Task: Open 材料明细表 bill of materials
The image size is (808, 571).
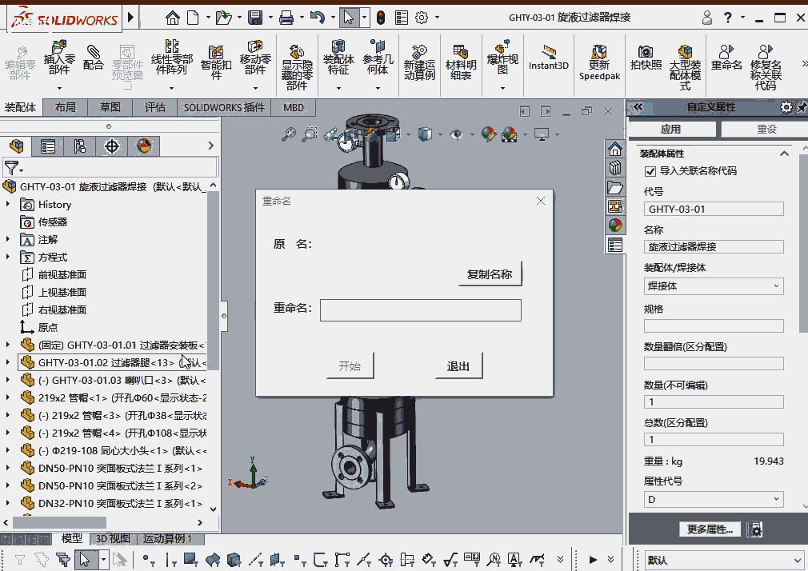Action: (461, 63)
